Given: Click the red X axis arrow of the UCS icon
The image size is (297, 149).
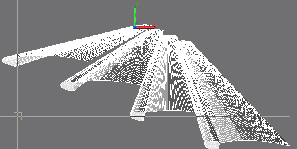Looking at the screenshot, I should pos(145,28).
